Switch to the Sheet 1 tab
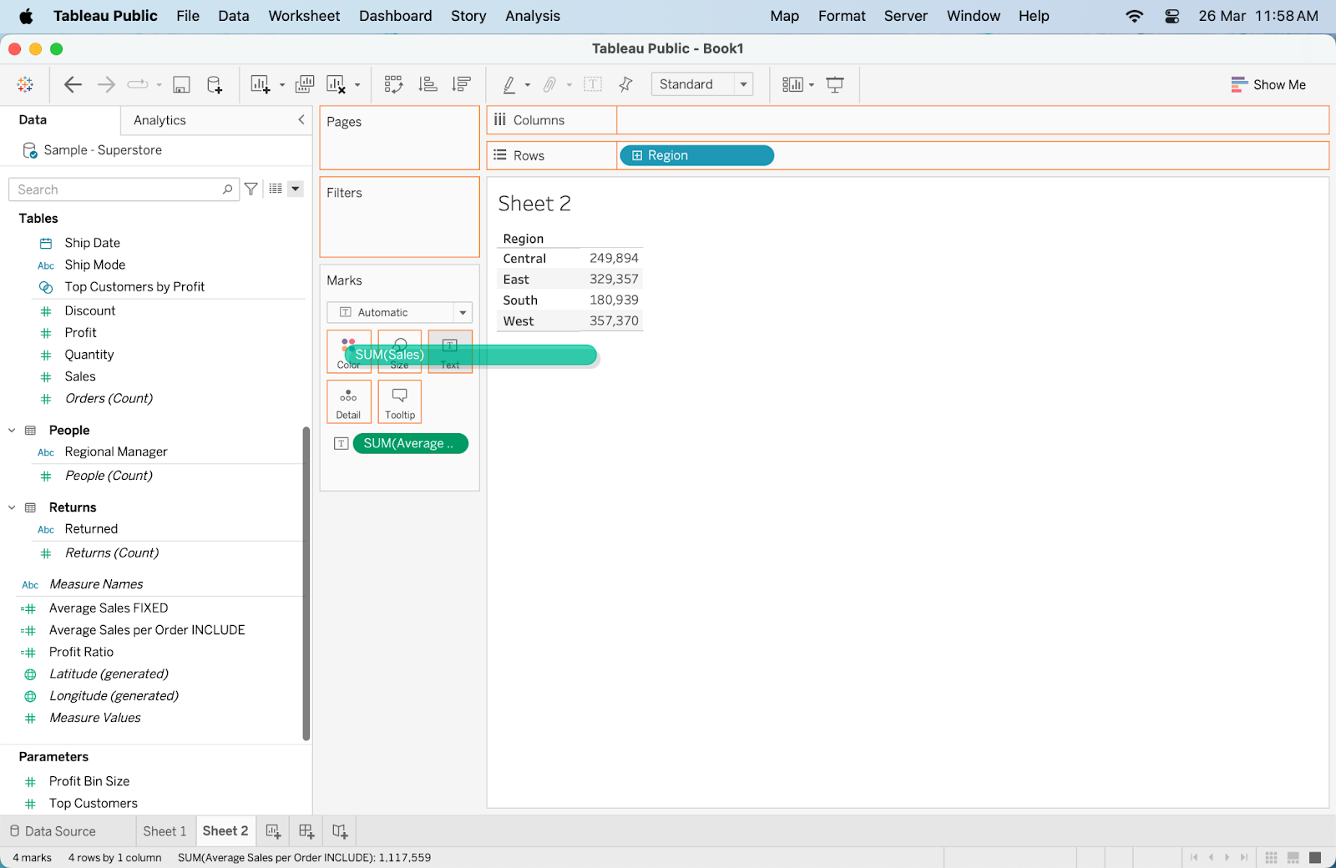The height and width of the screenshot is (868, 1336). [x=164, y=831]
